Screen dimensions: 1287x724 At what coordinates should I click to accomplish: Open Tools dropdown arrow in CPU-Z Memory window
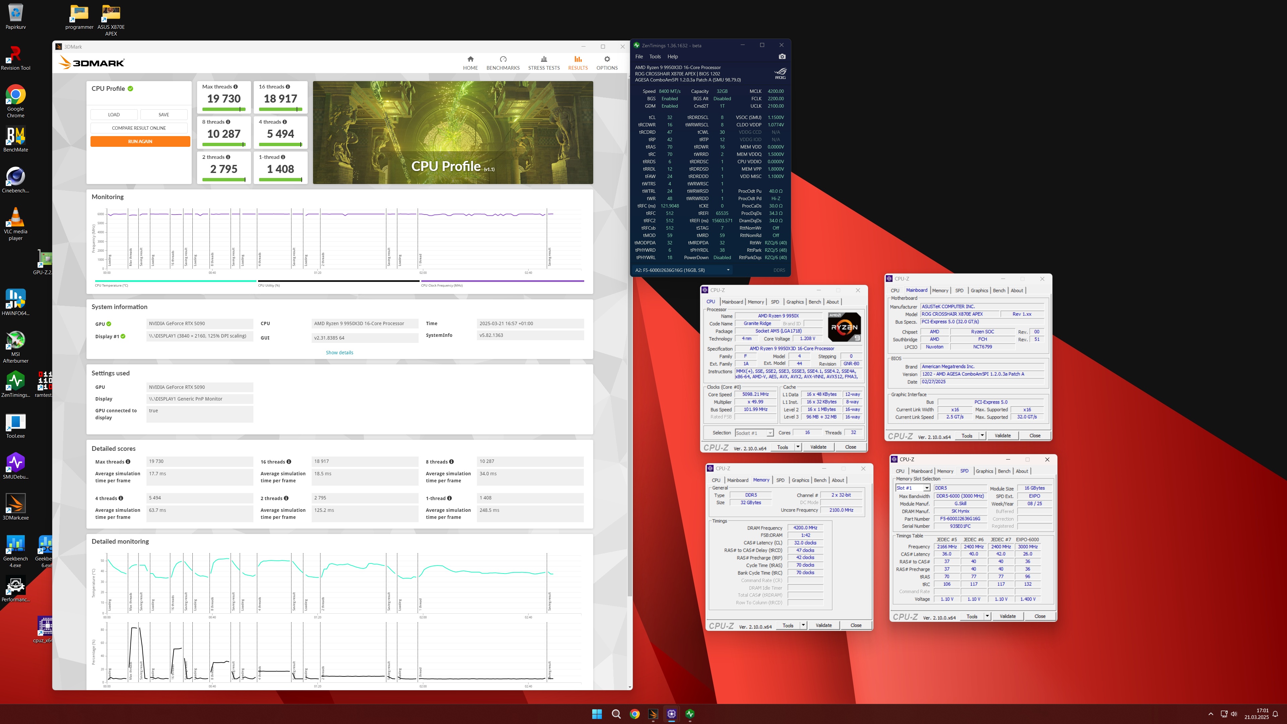[x=803, y=625]
